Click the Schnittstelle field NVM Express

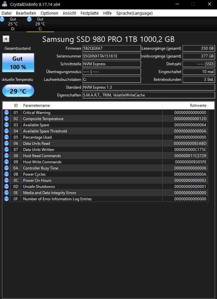click(112, 64)
